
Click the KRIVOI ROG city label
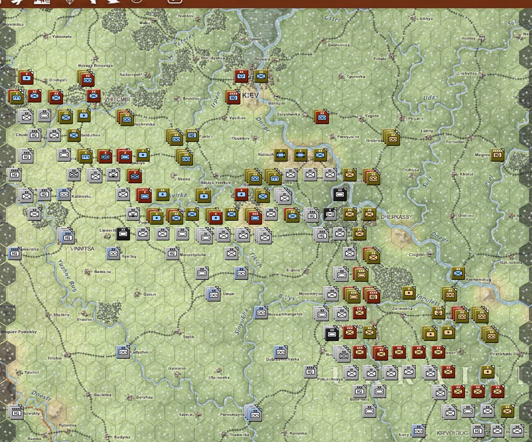(x=452, y=433)
